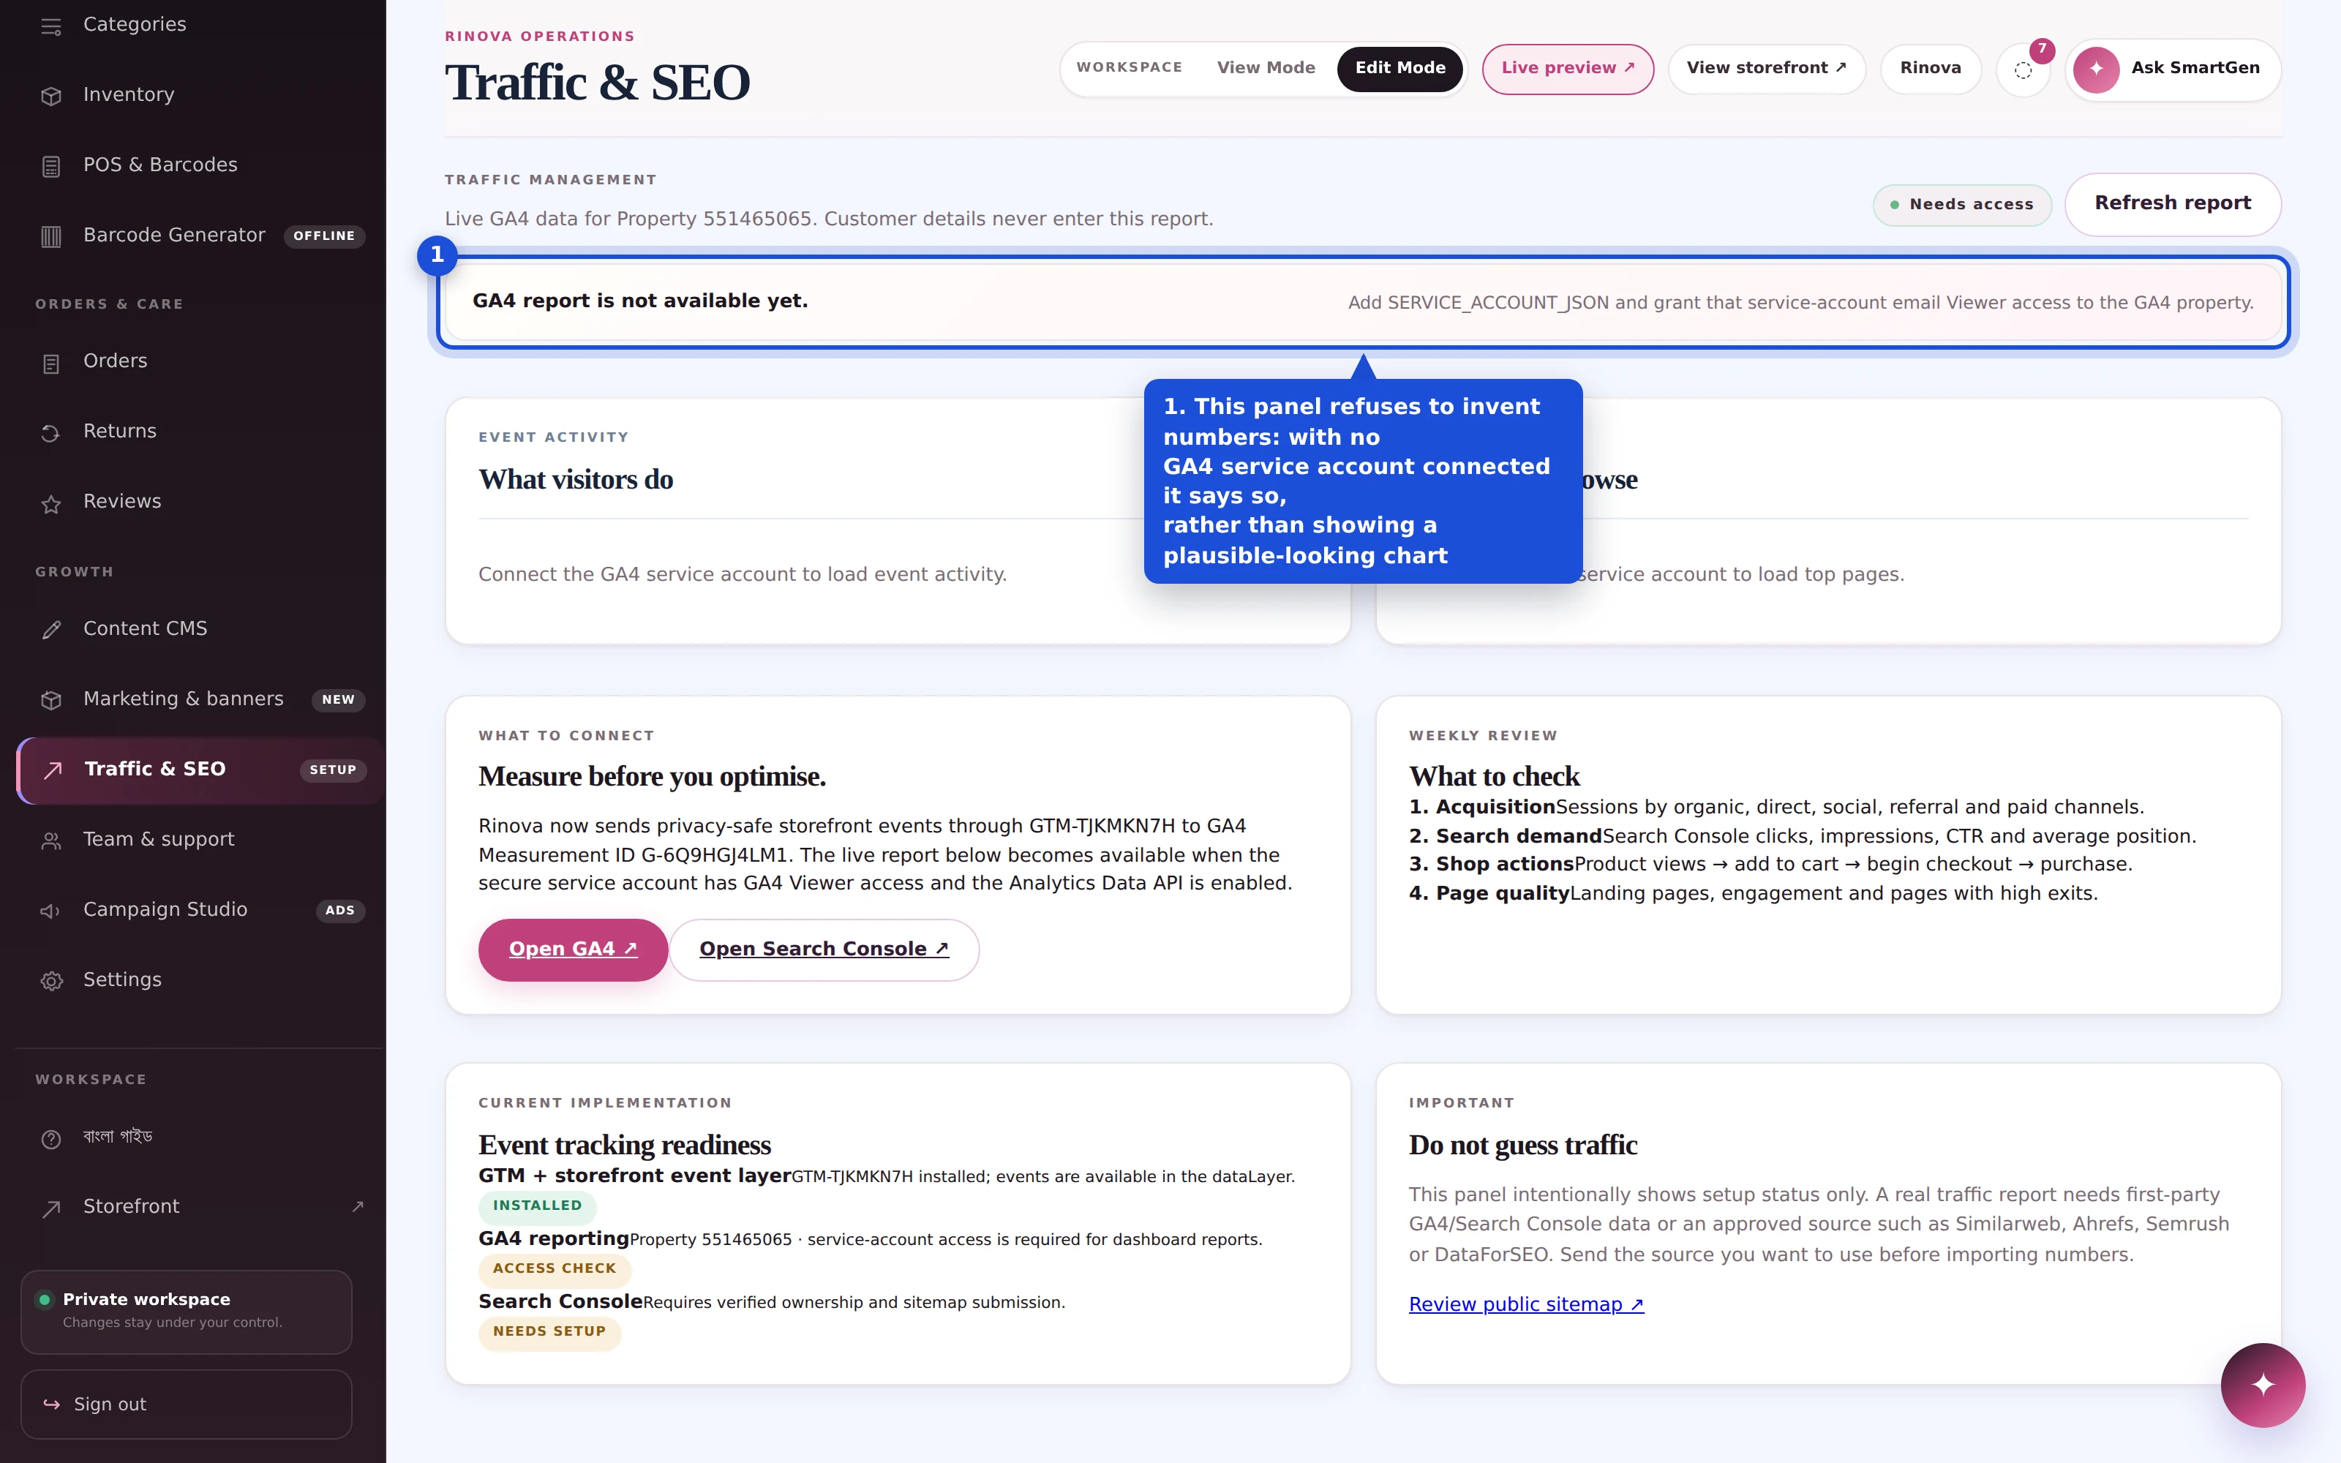Screen dimensions: 2341x1463
Task: Click Refresh report button
Action: tap(2173, 203)
